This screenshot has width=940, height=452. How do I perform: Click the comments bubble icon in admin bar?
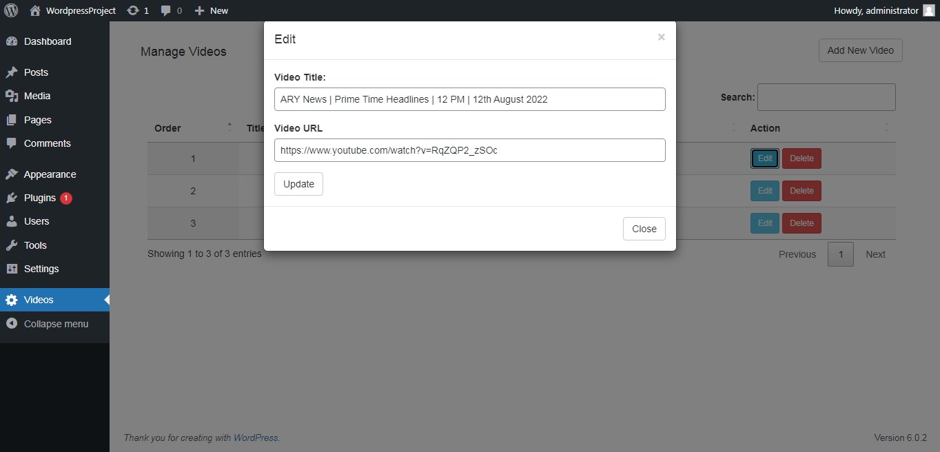[x=166, y=10]
